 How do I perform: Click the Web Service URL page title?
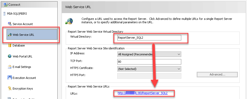pyautogui.click(x=78, y=7)
